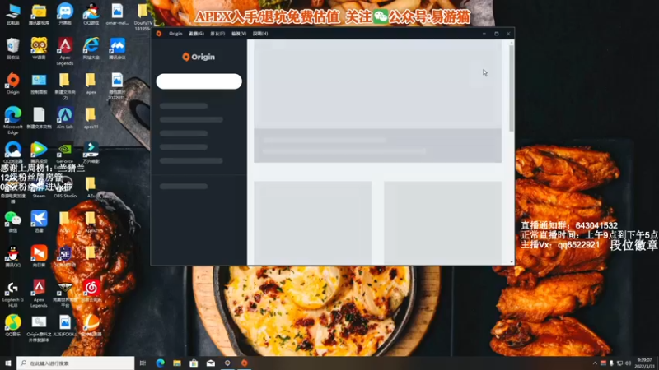
Task: Select the Tencent QQ penguin desktop icon
Action: 13,257
